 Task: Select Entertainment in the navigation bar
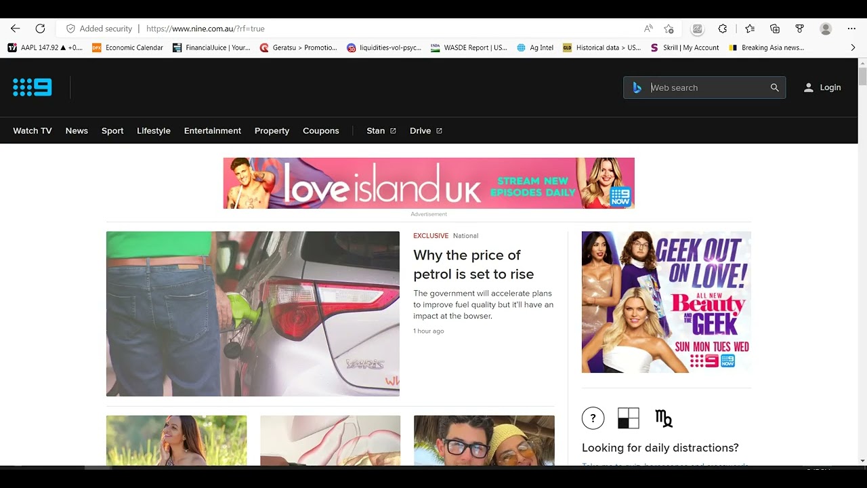click(212, 131)
